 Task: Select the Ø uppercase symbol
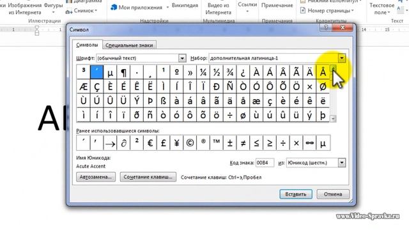[323, 87]
